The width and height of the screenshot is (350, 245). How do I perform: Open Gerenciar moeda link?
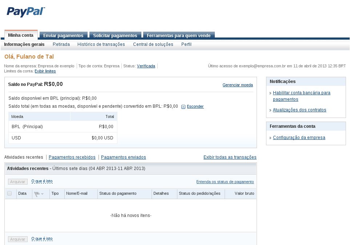click(238, 85)
